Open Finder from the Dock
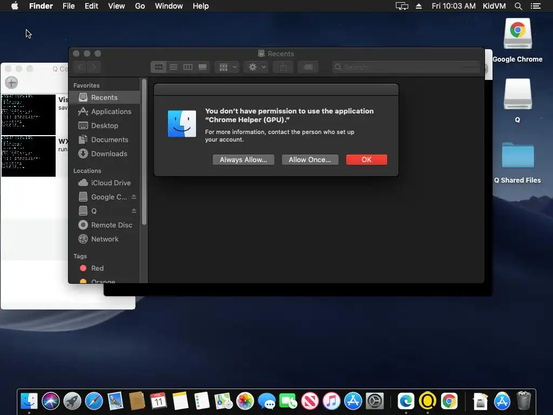The width and height of the screenshot is (553, 415). [29, 401]
